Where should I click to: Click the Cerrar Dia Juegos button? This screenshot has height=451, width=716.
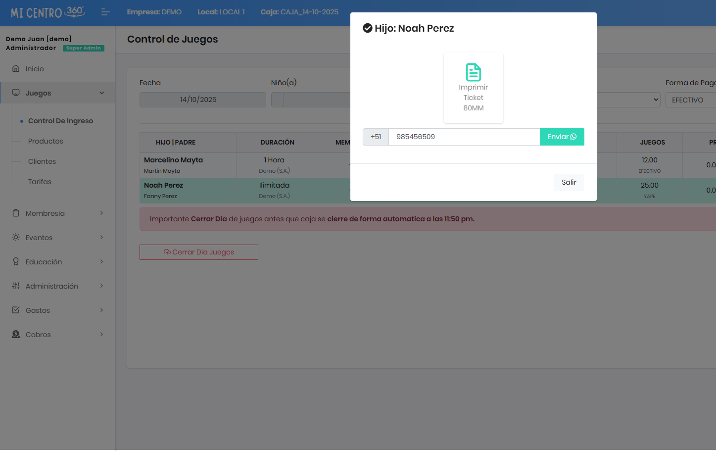pos(199,252)
